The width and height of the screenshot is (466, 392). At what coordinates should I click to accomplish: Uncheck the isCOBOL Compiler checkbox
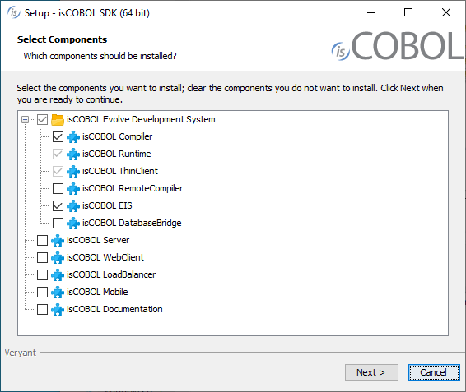[x=58, y=136]
